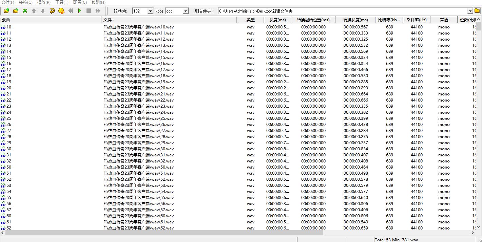Browse output folder with yellow folder icon

click(477, 11)
